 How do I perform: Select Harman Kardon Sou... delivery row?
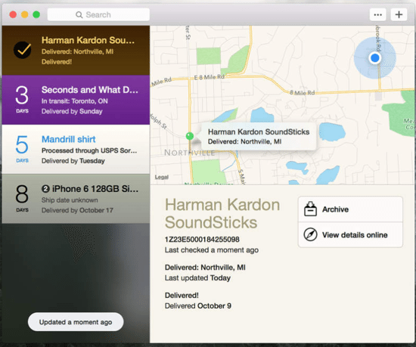pyautogui.click(x=76, y=51)
